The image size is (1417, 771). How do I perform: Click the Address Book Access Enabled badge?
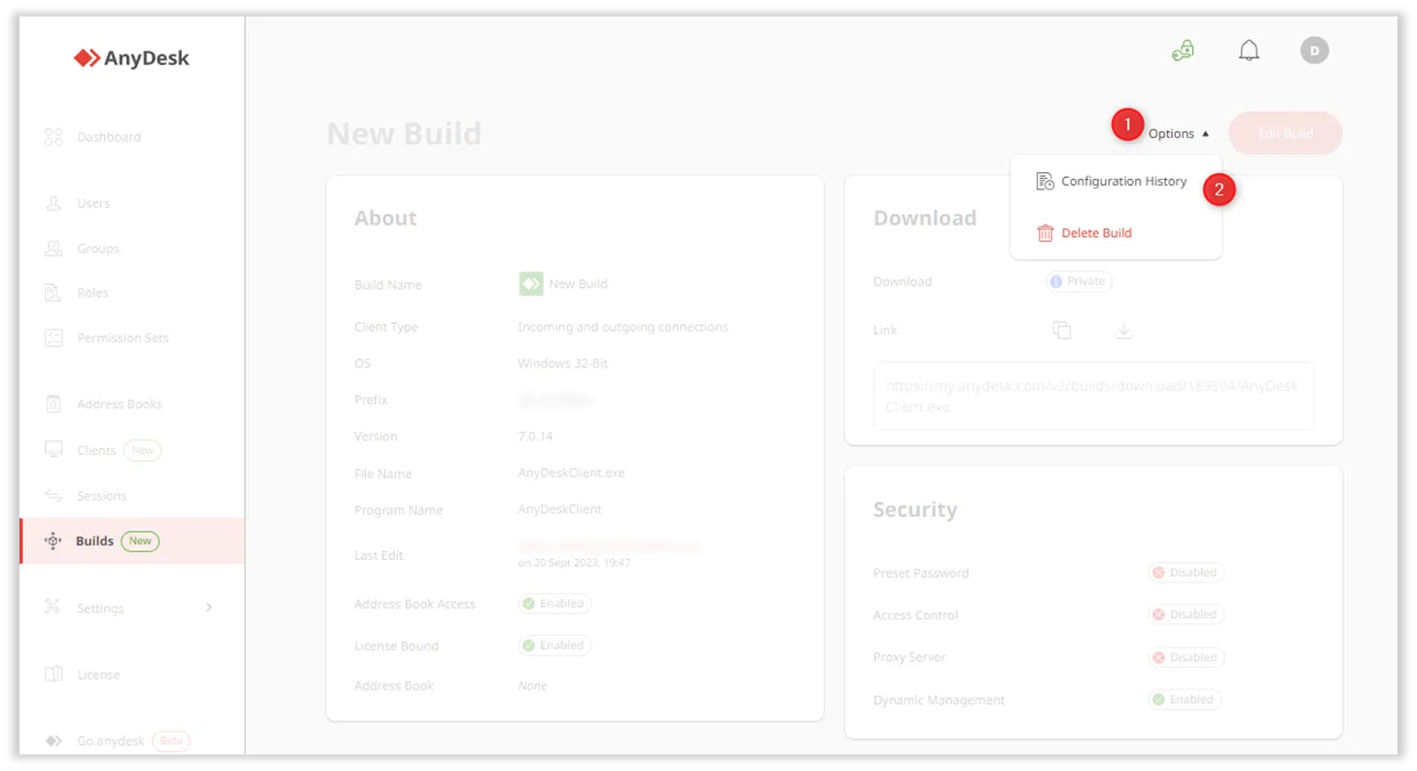pyautogui.click(x=554, y=604)
